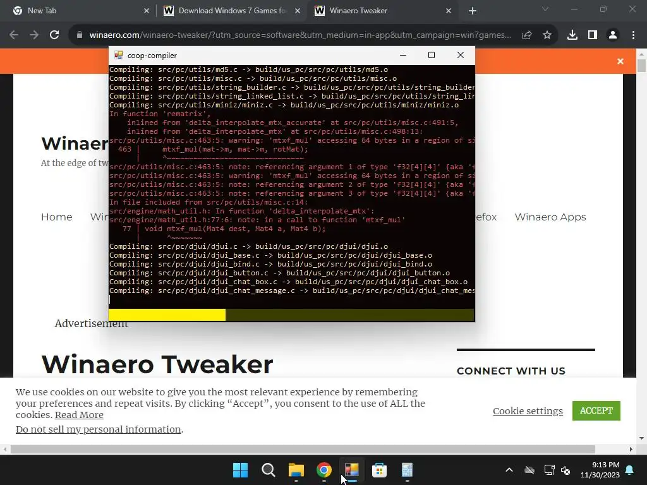Open Cookie settings link
The image size is (647, 485).
[x=528, y=410]
